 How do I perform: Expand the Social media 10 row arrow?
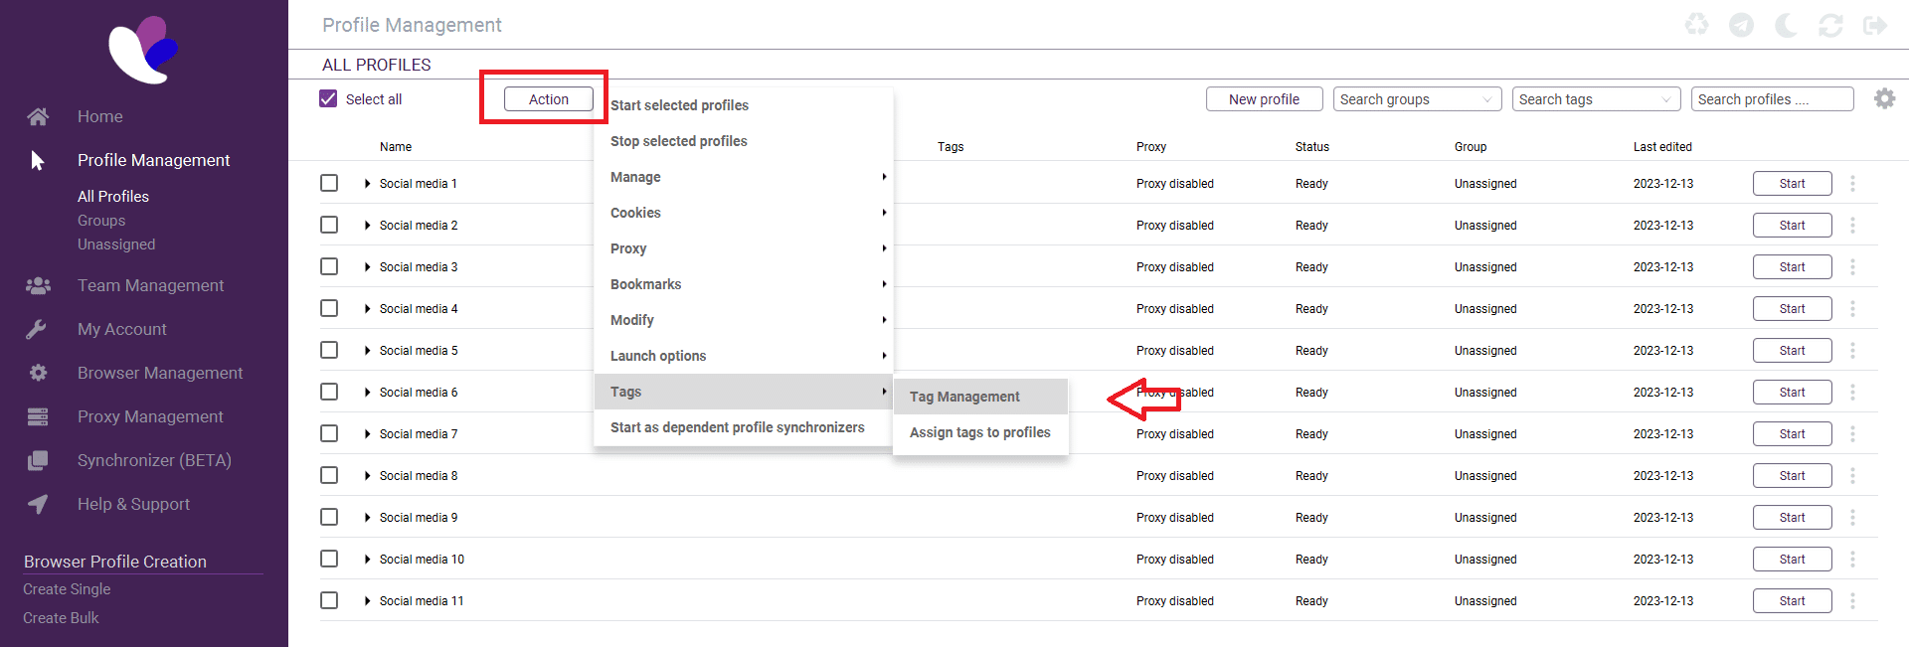[x=367, y=560]
